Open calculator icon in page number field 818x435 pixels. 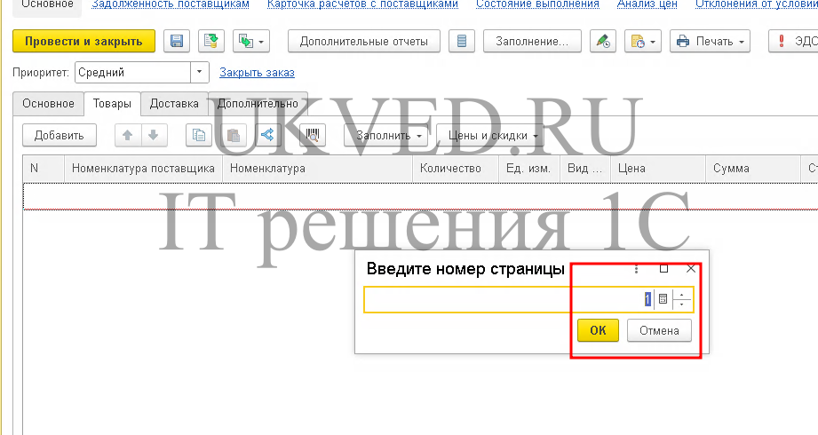(663, 299)
